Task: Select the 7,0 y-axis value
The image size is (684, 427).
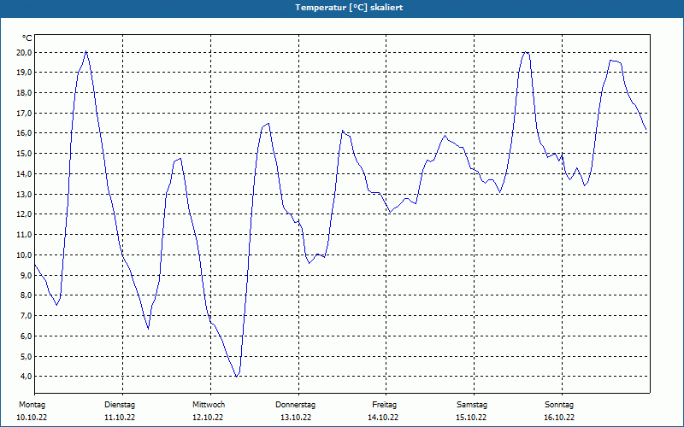Action: pos(26,315)
